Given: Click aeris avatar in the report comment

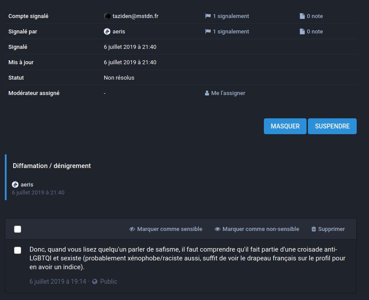Looking at the screenshot, I should pyautogui.click(x=15, y=185).
